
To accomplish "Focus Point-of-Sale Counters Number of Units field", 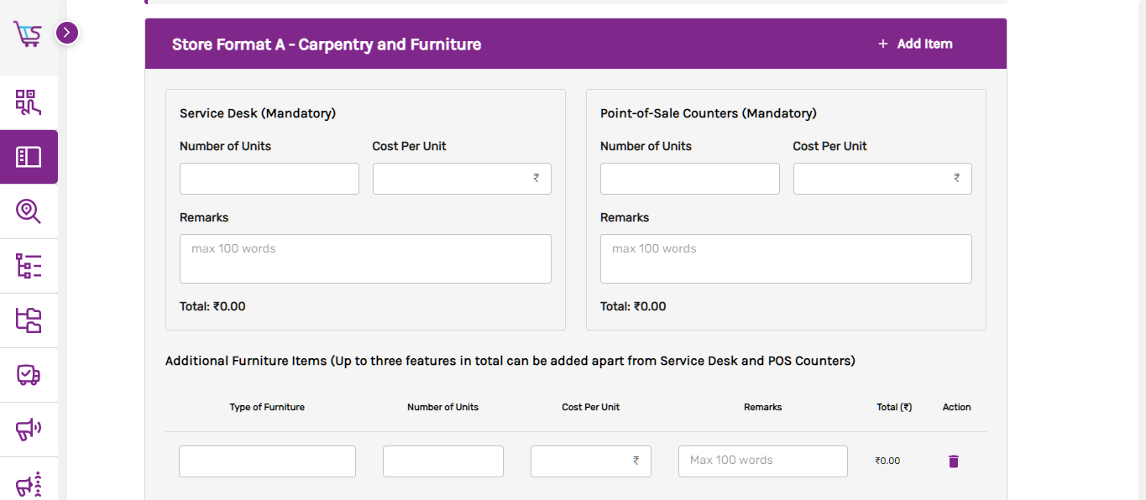I will pos(689,179).
